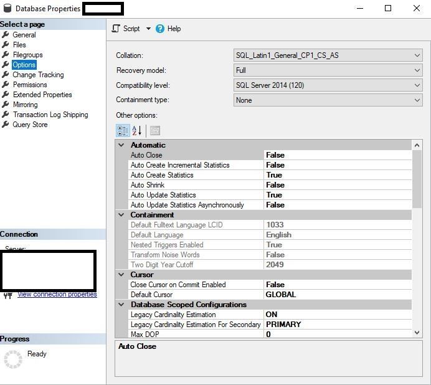Select the Auto Update Statistics value True
Viewport: 431px width, 385px height.
[x=338, y=195]
